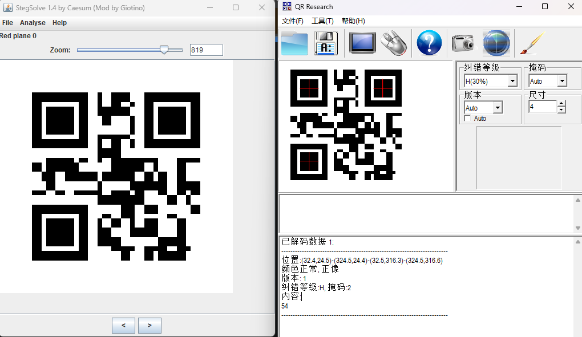Click the radar scan icon in QR Research
The height and width of the screenshot is (337, 582).
point(496,43)
